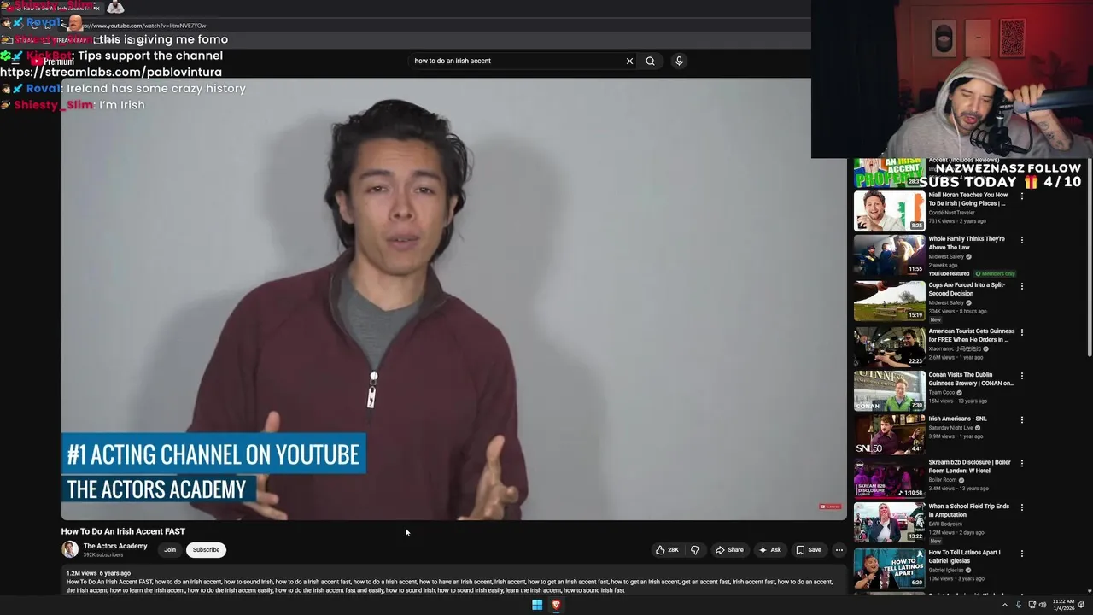The height and width of the screenshot is (615, 1093).
Task: Click Brave browser taskbar icon
Action: 556,605
